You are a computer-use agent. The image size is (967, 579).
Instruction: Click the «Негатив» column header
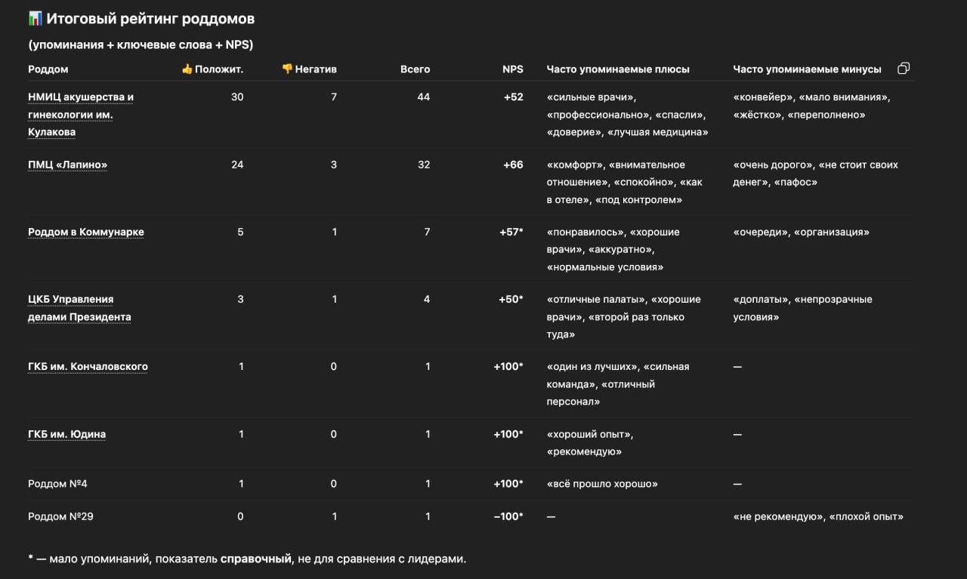[x=309, y=69]
